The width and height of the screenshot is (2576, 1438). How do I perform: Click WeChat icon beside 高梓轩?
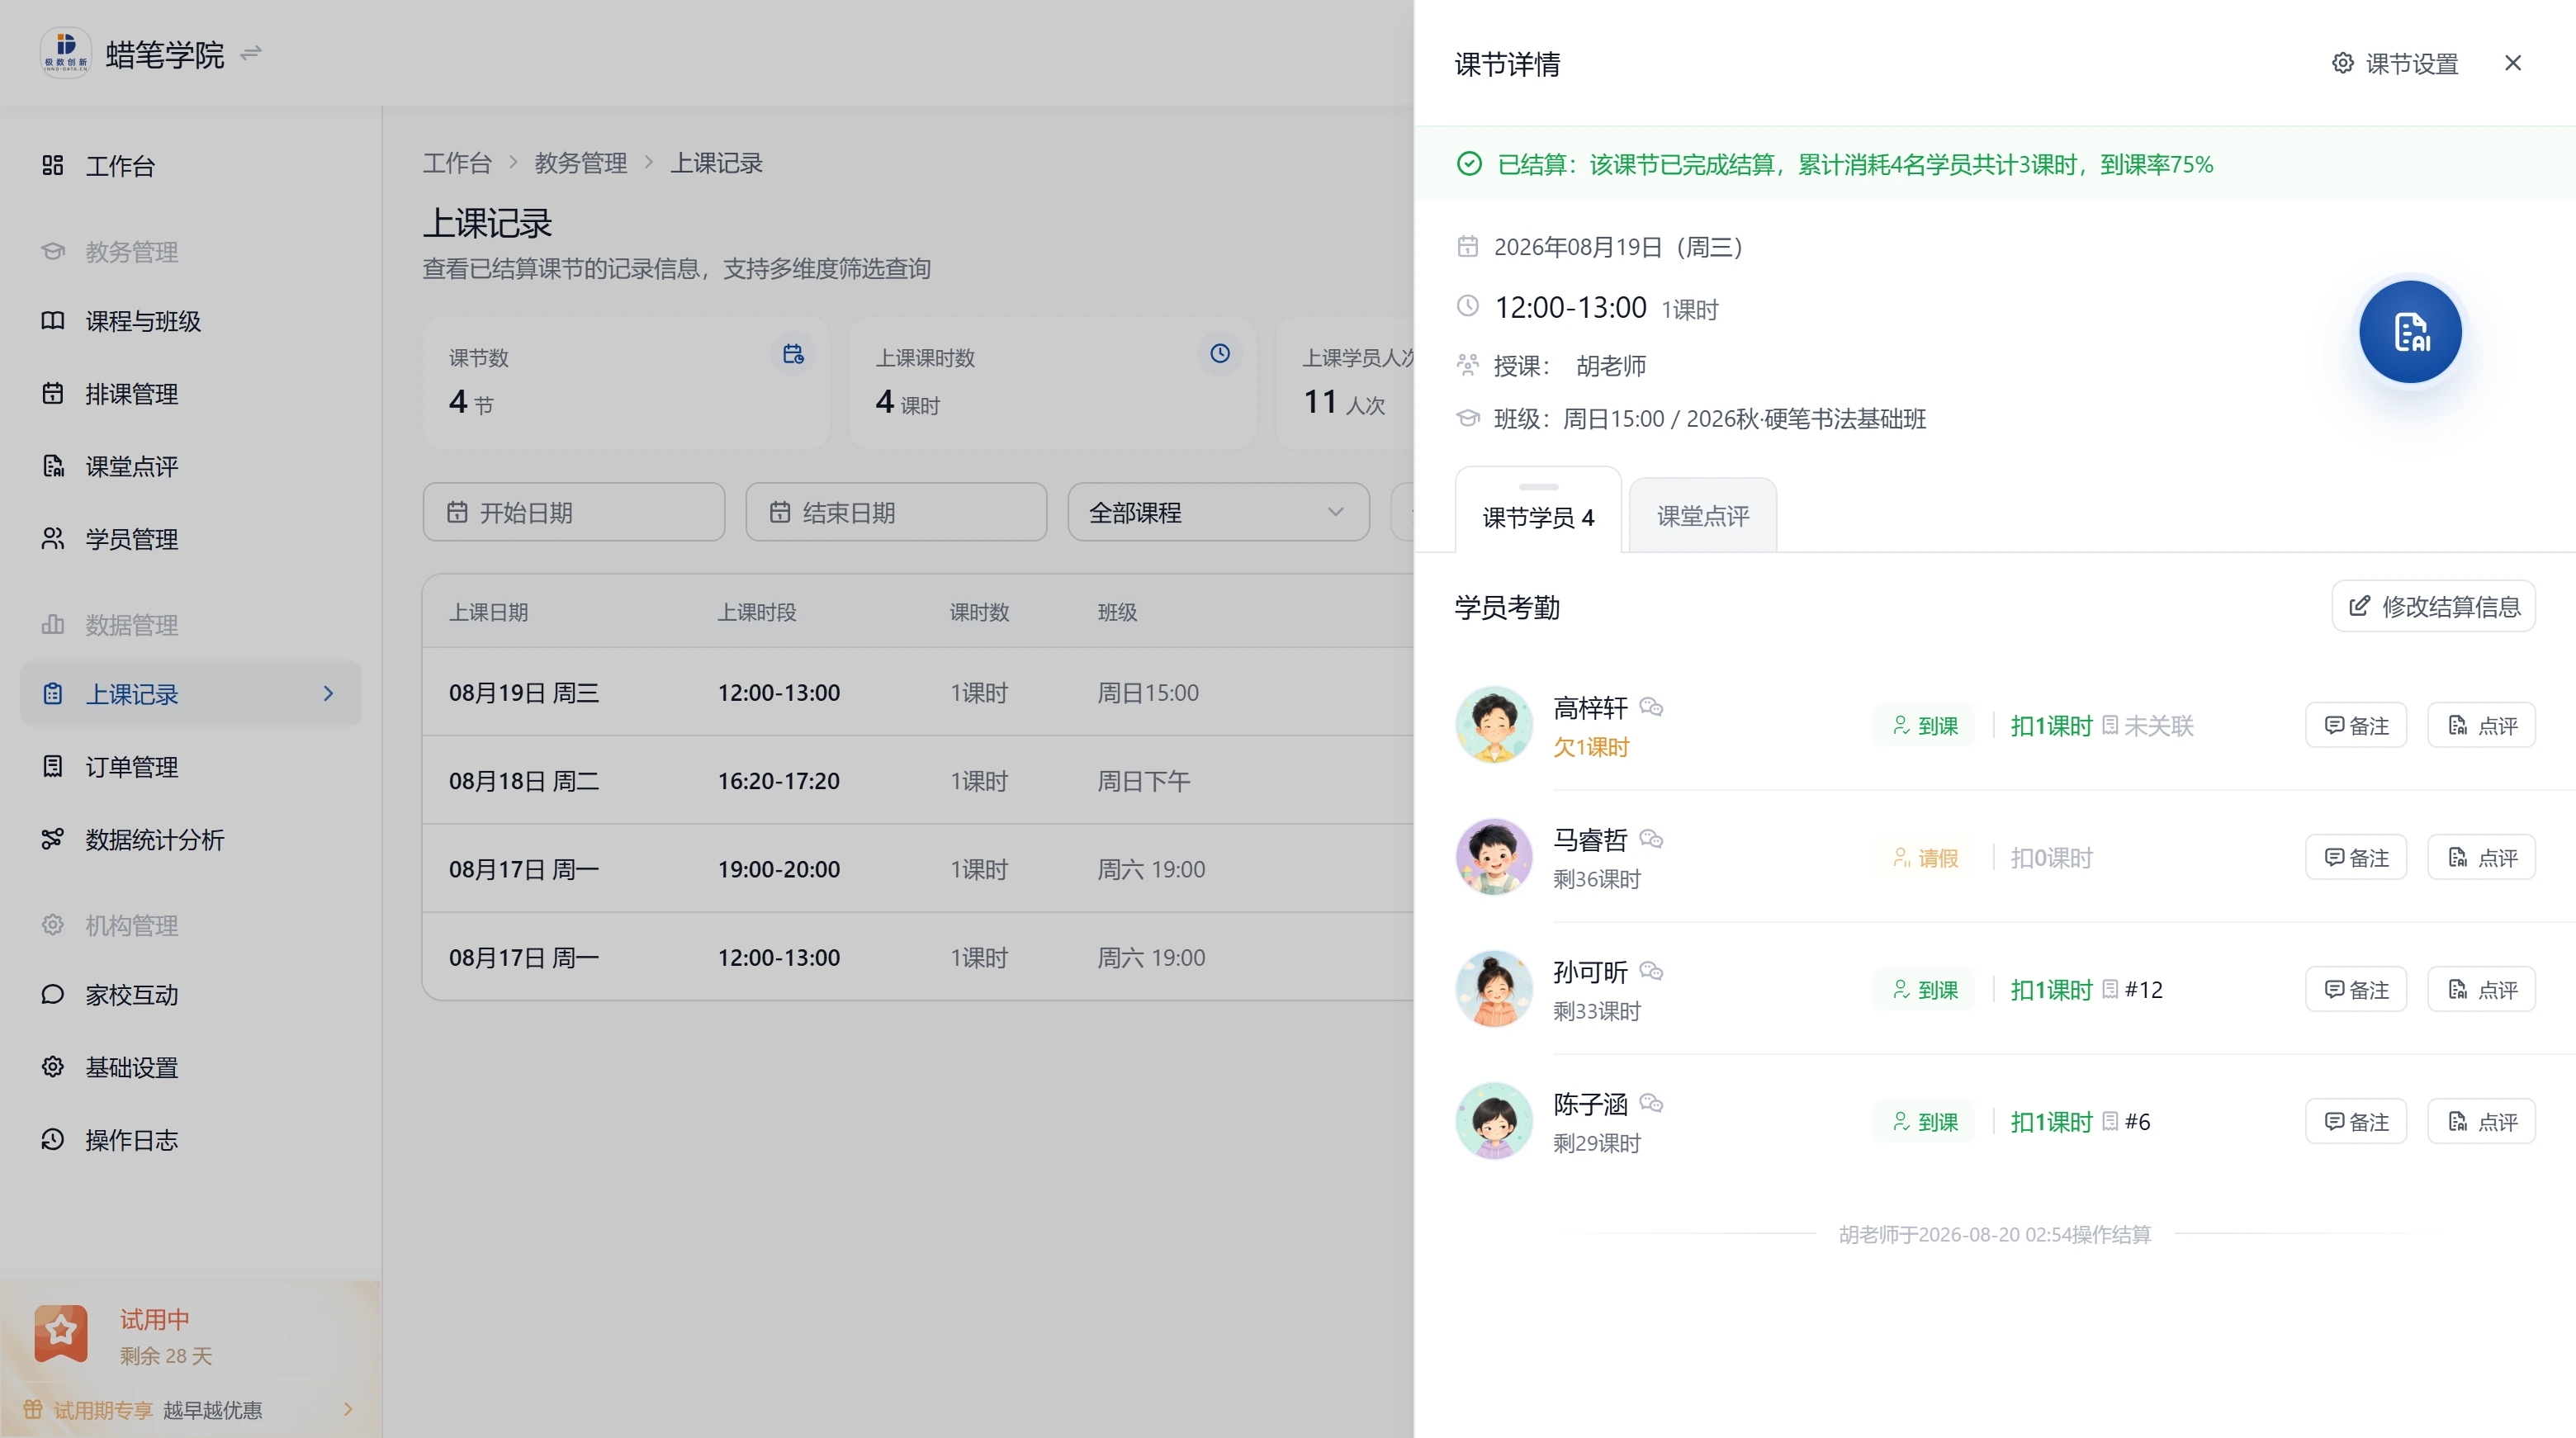(1651, 707)
